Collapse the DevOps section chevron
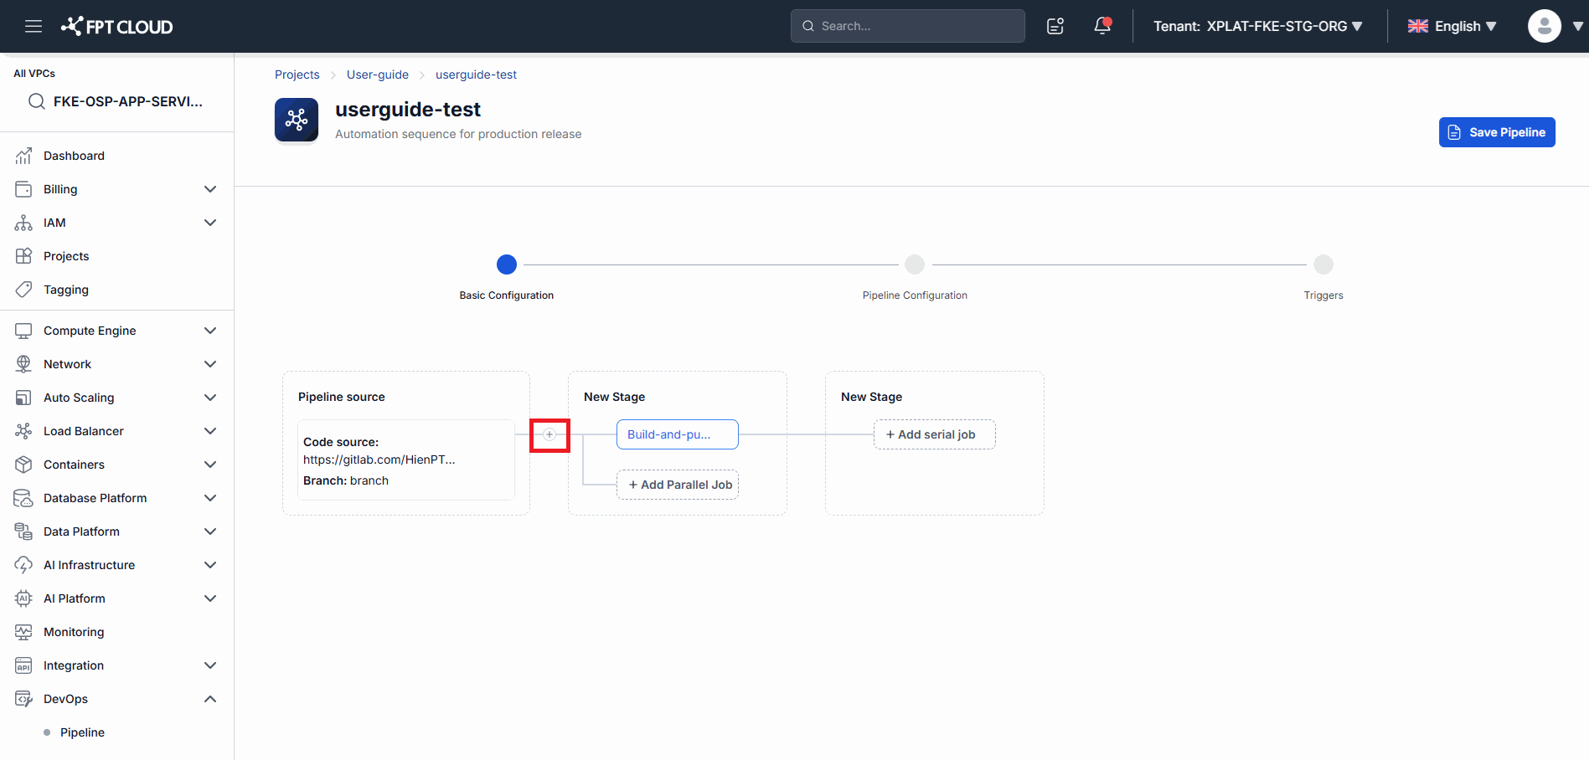Image resolution: width=1589 pixels, height=760 pixels. click(x=210, y=699)
